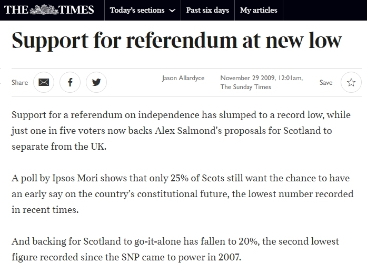
Task: Click the November 29 2009 publication date
Action: [253, 78]
